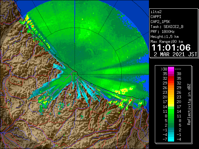Click the 'Reflectivity in dBZ' legend title
The width and height of the screenshot is (199, 149).
click(189, 104)
